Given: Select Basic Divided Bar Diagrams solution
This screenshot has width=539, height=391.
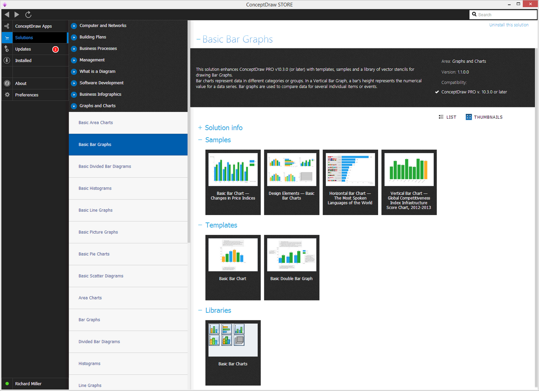Looking at the screenshot, I should [128, 167].
